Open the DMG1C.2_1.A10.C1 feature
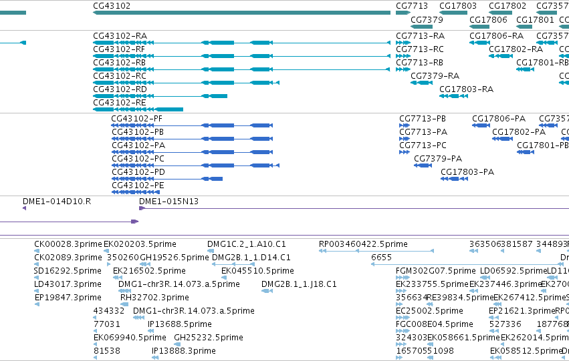Viewport: 569px width, 361px height. click(247, 244)
